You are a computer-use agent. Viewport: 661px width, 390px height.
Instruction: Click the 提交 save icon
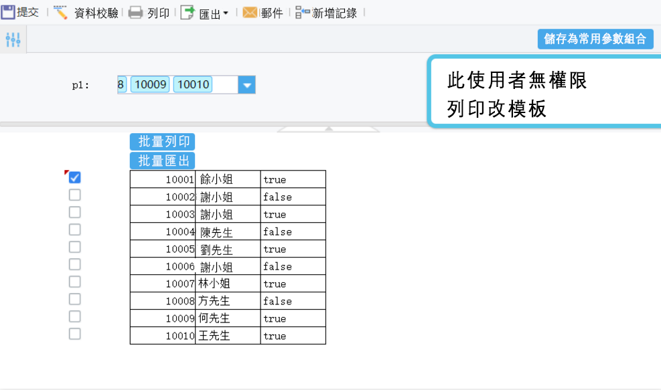(8, 12)
